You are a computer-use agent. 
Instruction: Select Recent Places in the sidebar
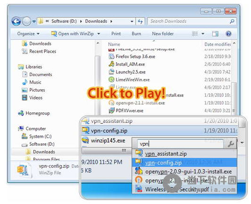pyautogui.click(x=39, y=51)
